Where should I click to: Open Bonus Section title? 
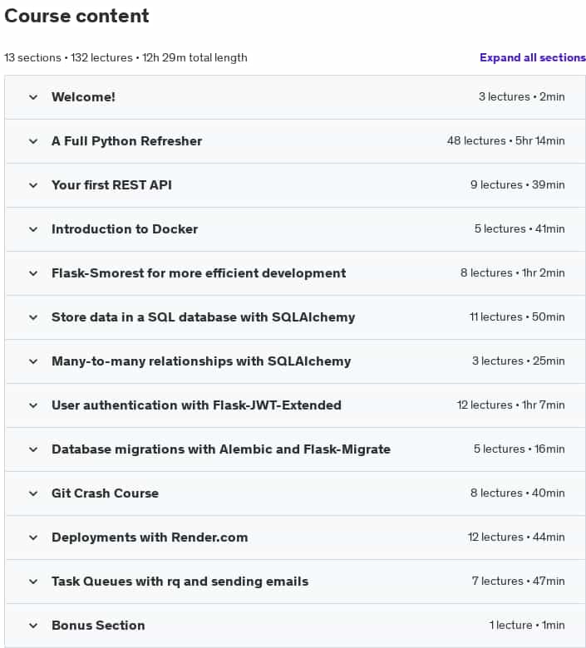coord(98,626)
